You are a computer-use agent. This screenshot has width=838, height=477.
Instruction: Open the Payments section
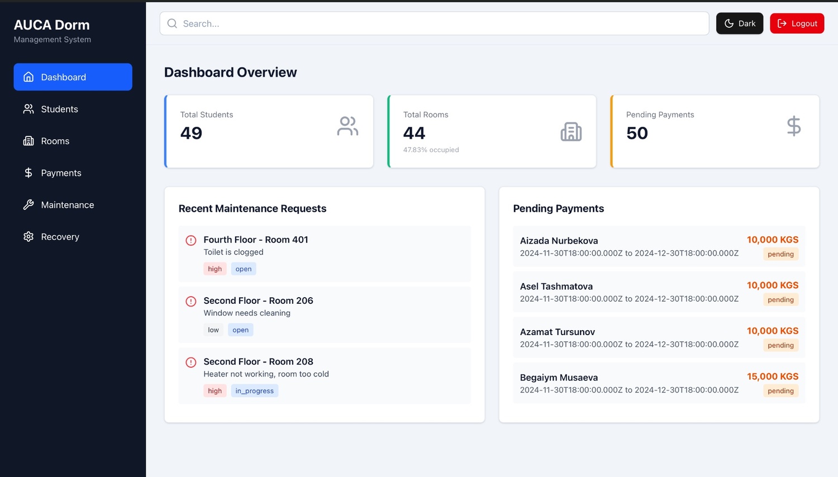(73, 173)
